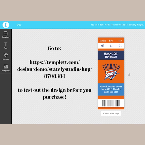Select the Happy 30th Birthday text
Screen dimensions: 145x145
(111, 55)
